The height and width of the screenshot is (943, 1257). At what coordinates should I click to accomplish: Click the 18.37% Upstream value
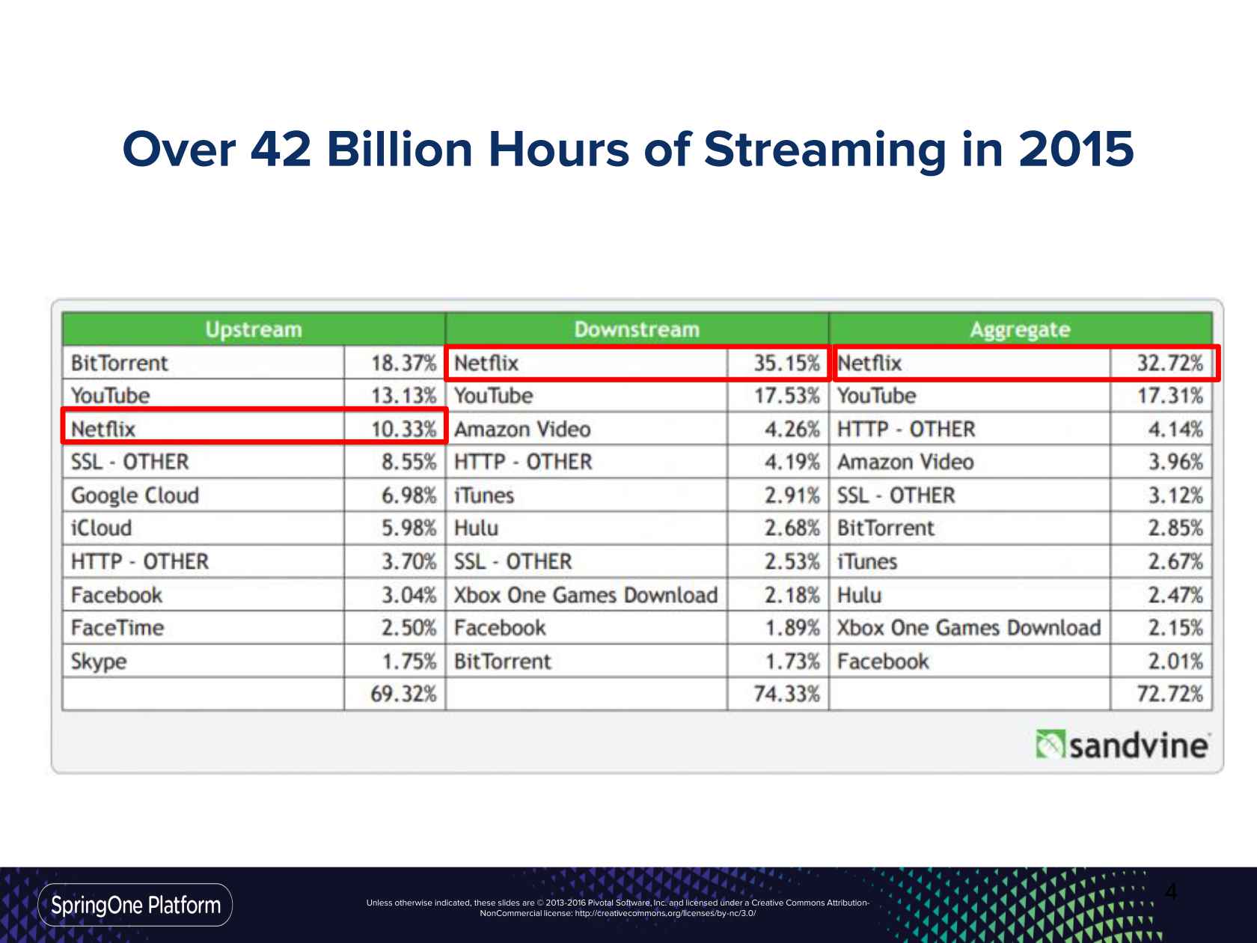click(x=403, y=363)
